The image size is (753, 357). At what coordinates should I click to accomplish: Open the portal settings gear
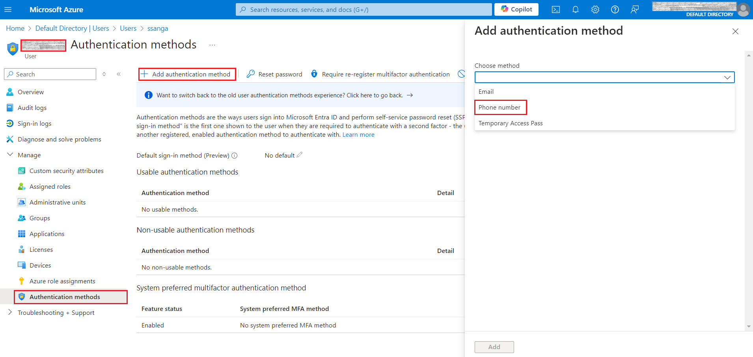(595, 9)
